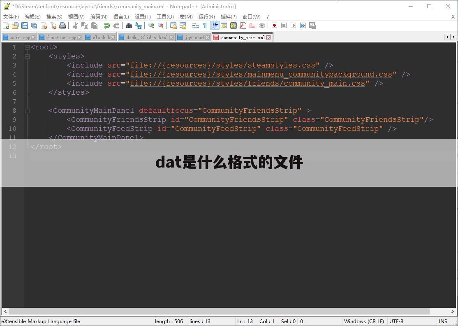458x326 pixels.
Task: Open the 插件(P) menu
Action: tap(229, 16)
